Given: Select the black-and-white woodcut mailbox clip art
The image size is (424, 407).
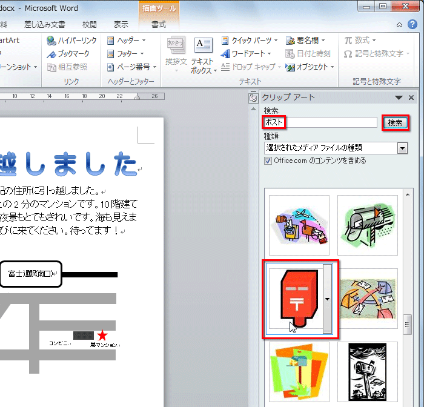Looking at the screenshot, I should pos(368,372).
